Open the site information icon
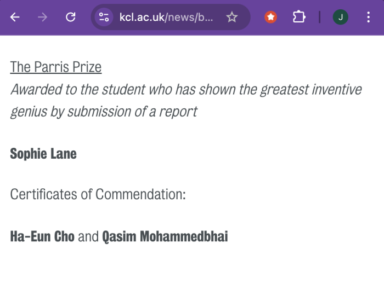Screen dimensions: 384x284 point(104,17)
